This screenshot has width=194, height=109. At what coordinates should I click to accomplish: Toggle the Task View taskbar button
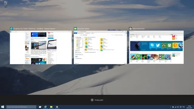click(40, 107)
